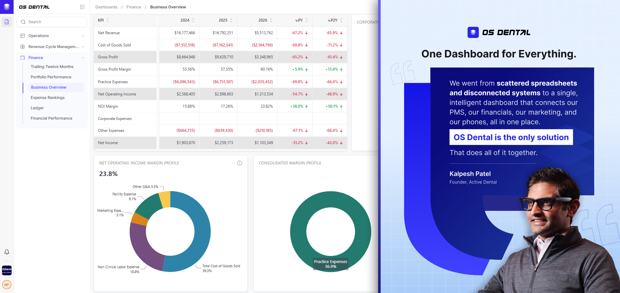This screenshot has width=620, height=293.
Task: Open the document report icon in left rail
Action: point(7,22)
